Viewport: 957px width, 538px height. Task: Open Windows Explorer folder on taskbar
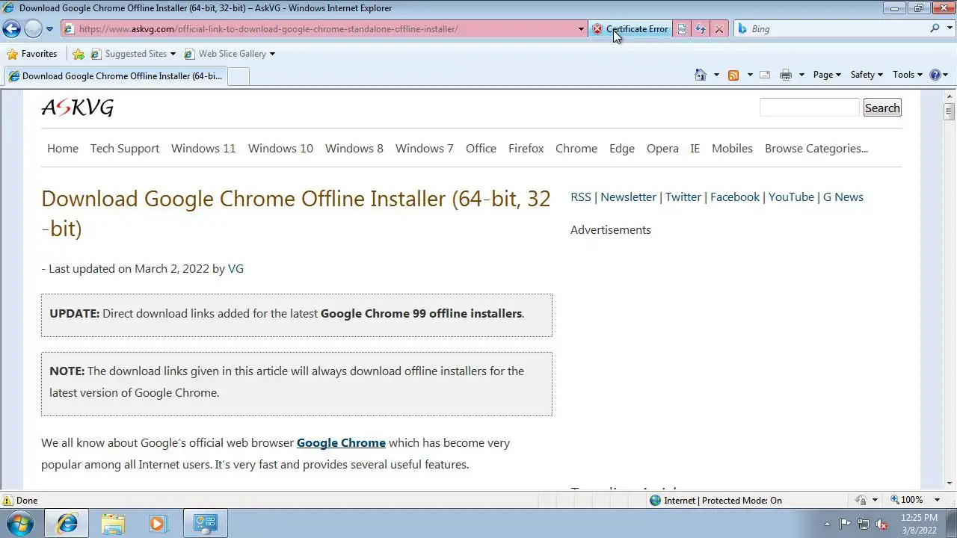click(113, 523)
